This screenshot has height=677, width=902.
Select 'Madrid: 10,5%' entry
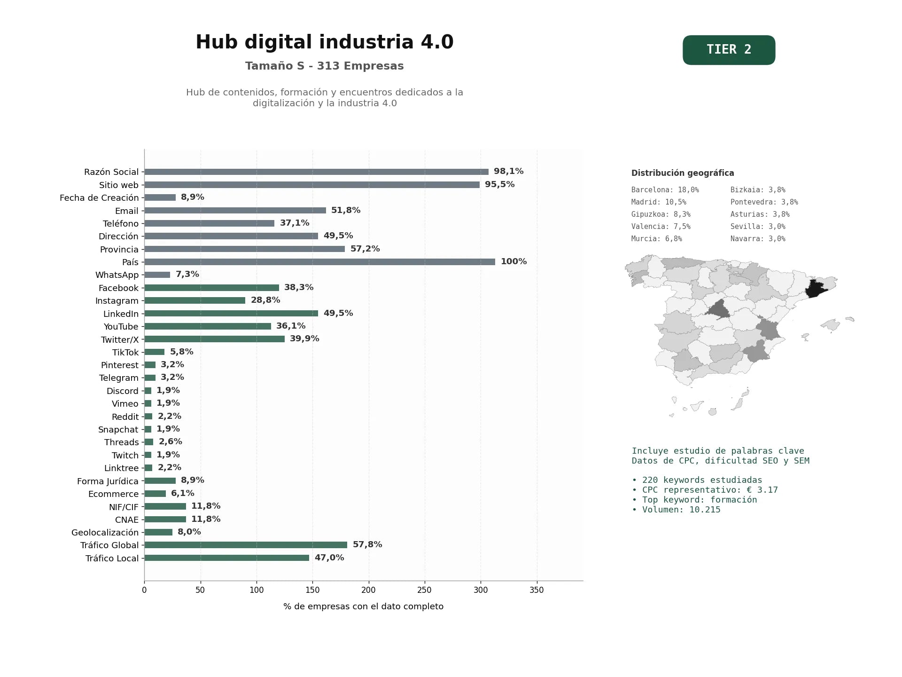click(659, 202)
